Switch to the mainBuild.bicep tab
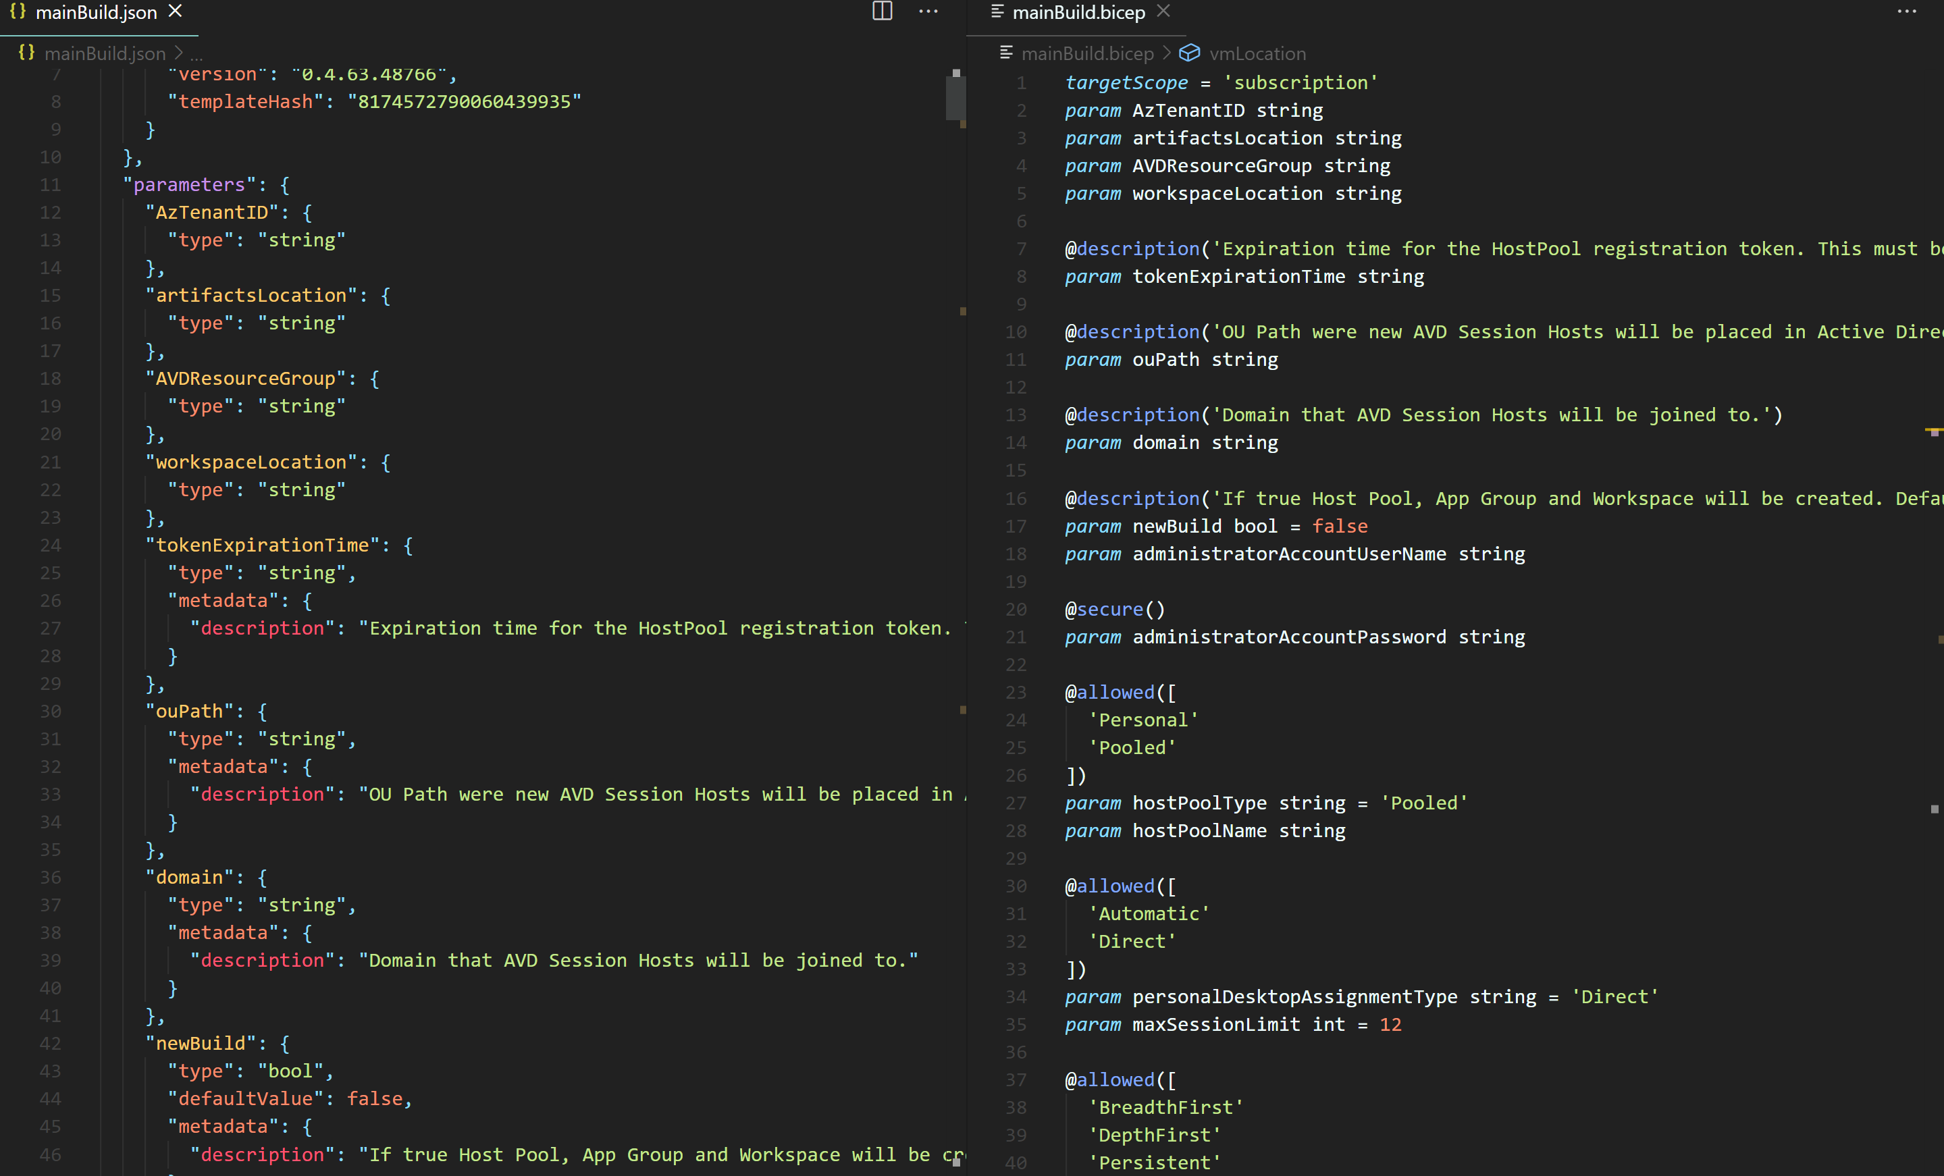Image resolution: width=1944 pixels, height=1176 pixels. coord(1078,13)
